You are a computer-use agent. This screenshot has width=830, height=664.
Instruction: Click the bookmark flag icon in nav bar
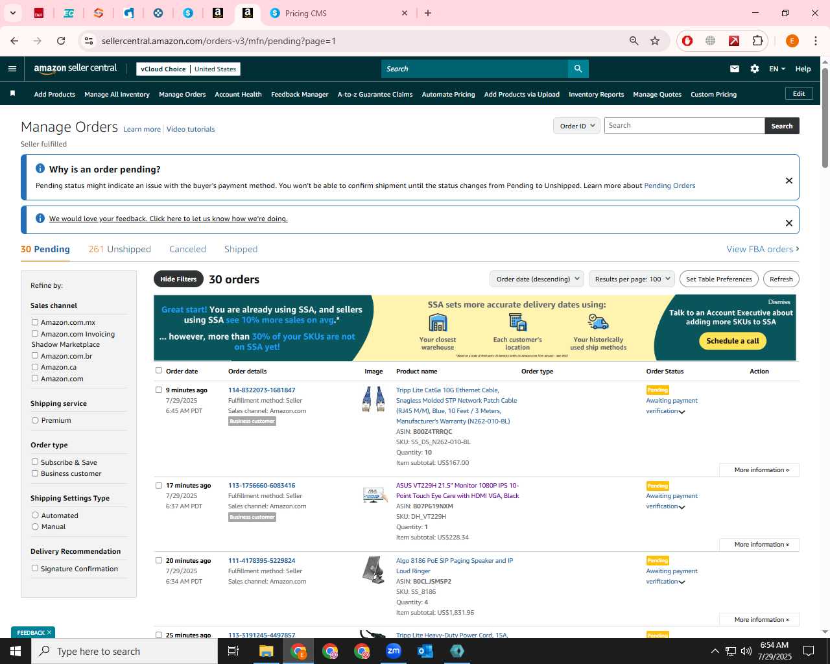[x=12, y=94]
